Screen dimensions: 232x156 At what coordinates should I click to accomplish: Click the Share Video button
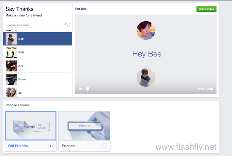(206, 9)
